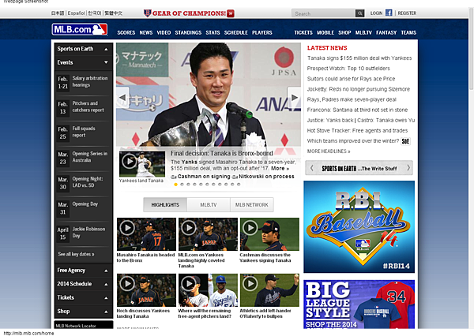Image resolution: width=474 pixels, height=336 pixels.
Task: Play Cashman discusses Yankees signing video
Action: click(269, 234)
